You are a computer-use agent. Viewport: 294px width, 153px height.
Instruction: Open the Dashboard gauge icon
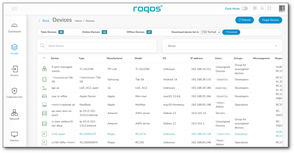point(14,25)
